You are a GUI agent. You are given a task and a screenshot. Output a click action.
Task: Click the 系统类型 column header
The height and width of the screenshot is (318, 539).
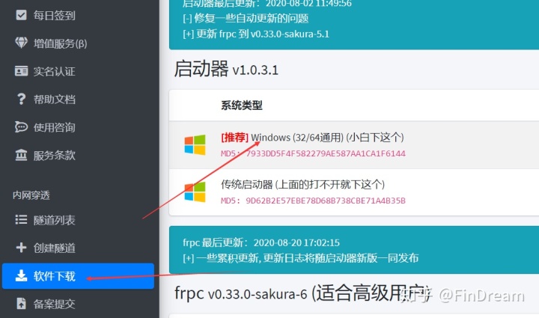242,105
